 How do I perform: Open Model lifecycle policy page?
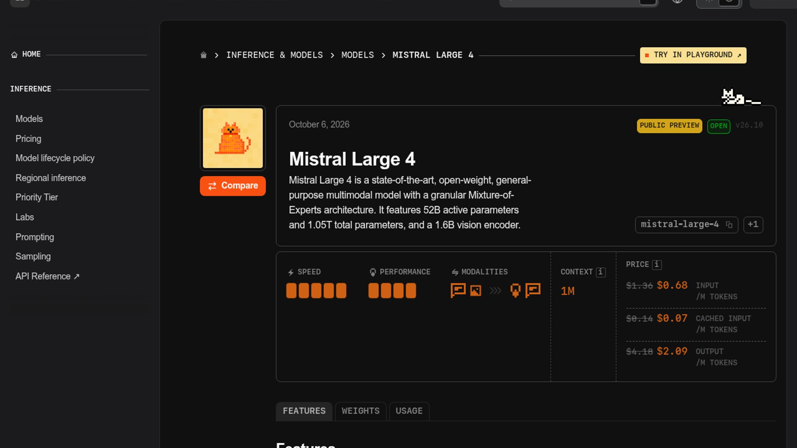point(55,158)
